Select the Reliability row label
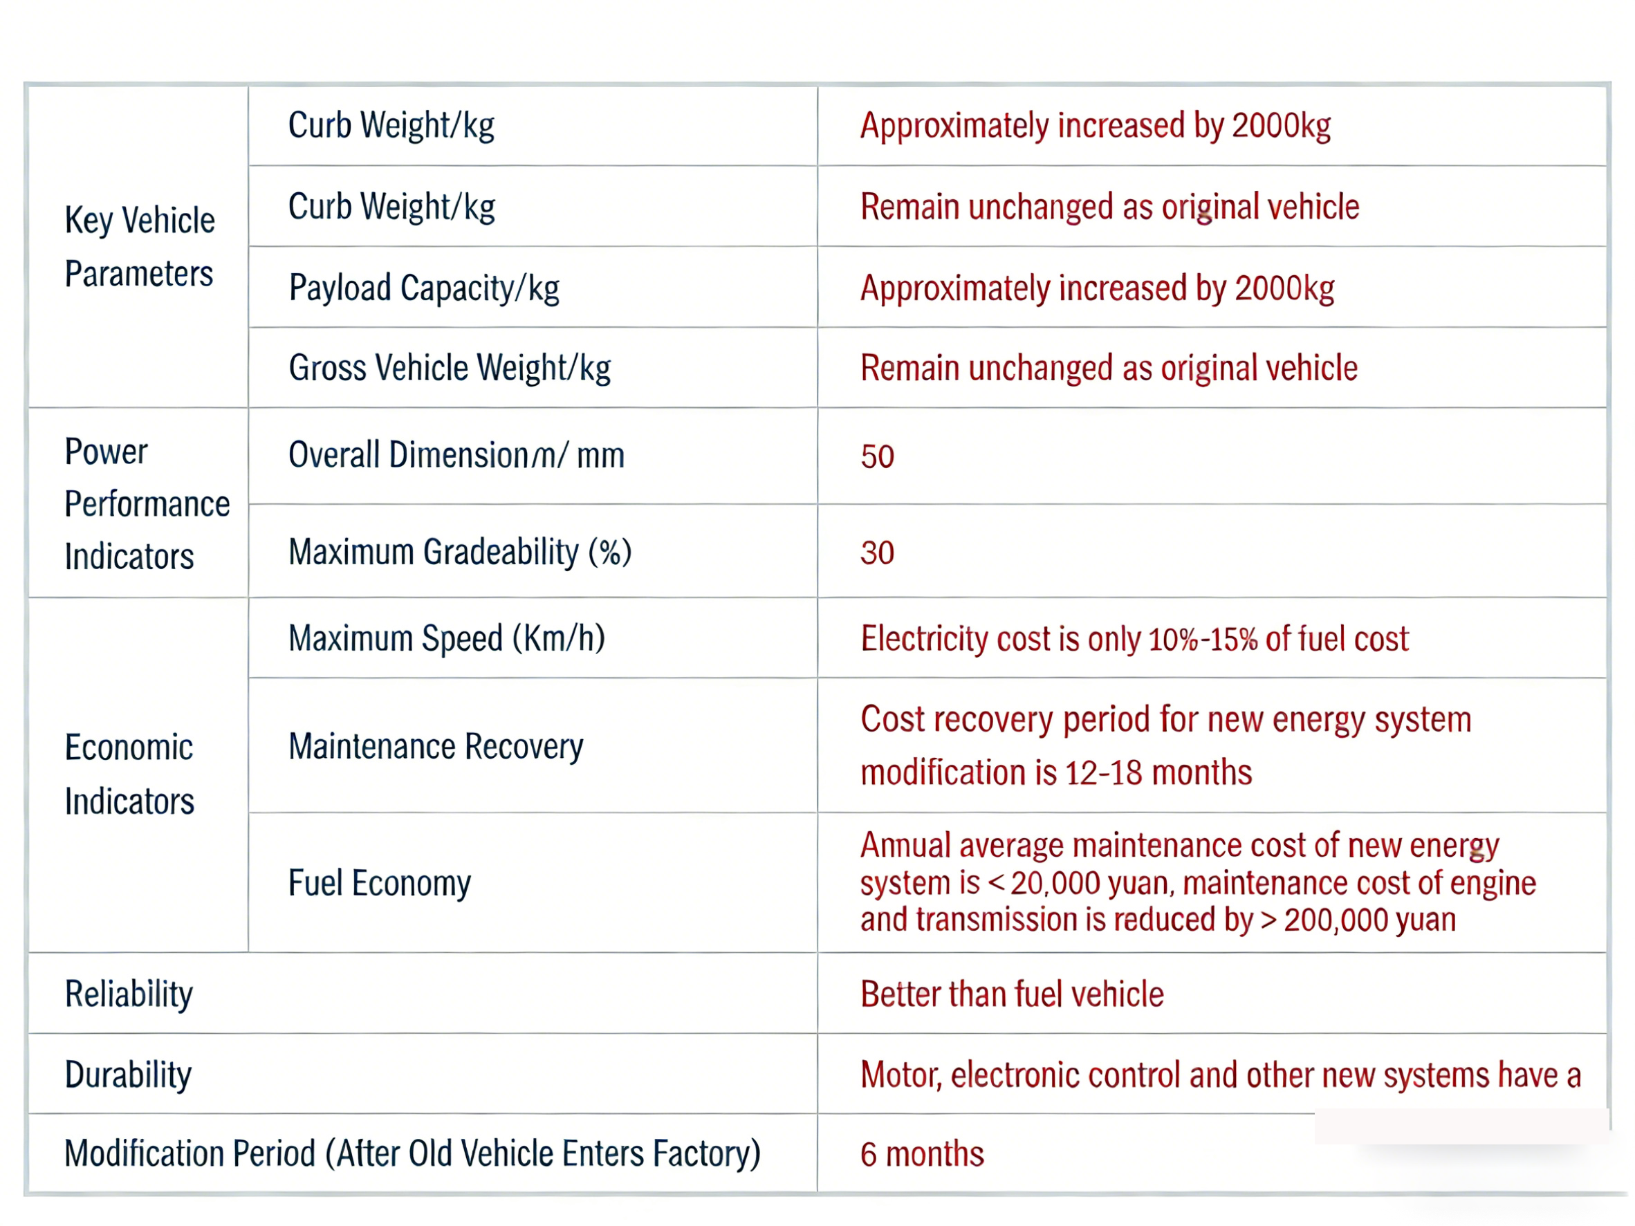The width and height of the screenshot is (1635, 1226). [x=129, y=994]
